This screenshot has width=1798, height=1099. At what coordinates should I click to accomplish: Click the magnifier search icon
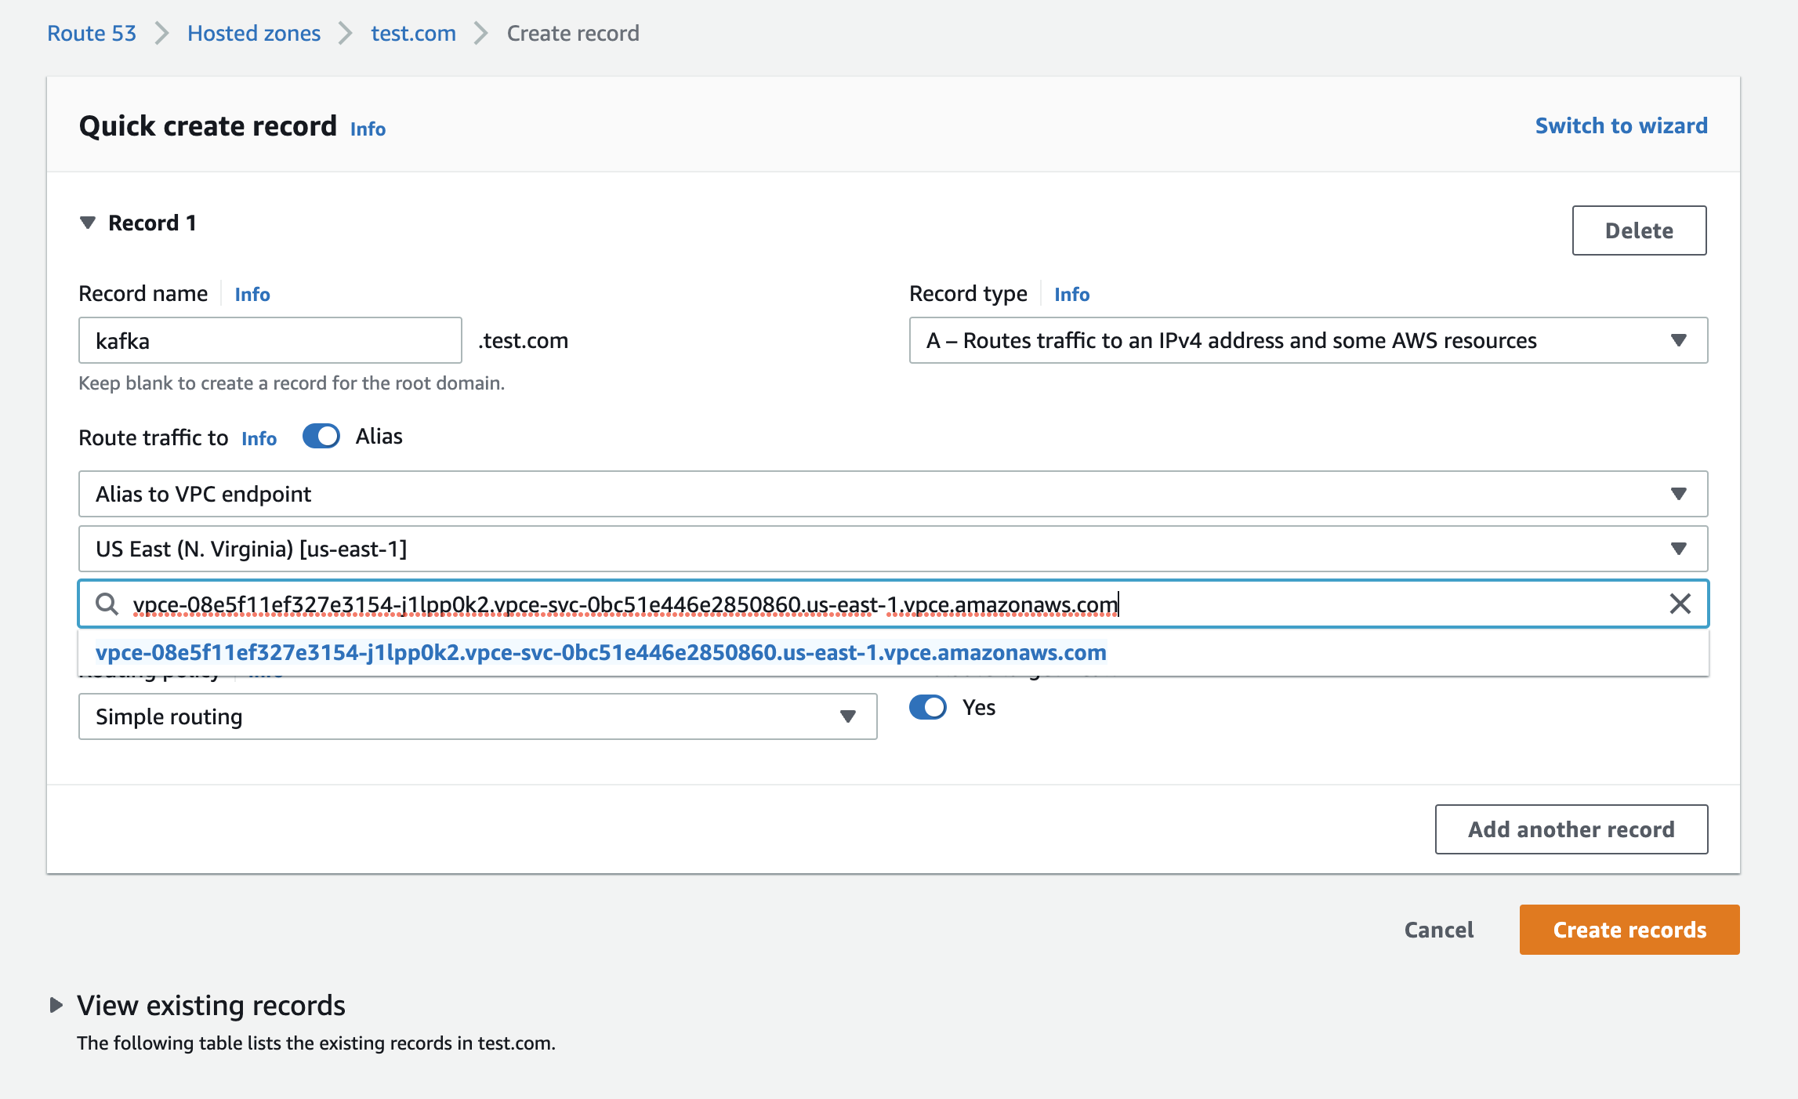(x=107, y=604)
